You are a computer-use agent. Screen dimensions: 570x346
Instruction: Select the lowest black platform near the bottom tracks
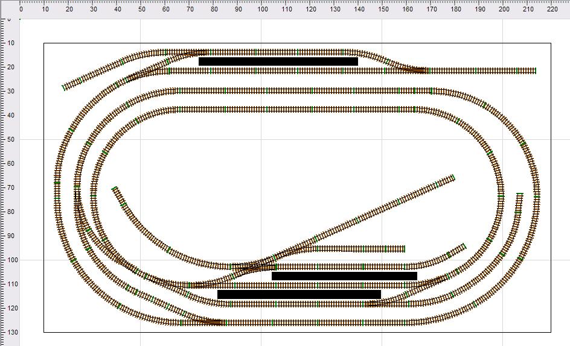point(299,294)
